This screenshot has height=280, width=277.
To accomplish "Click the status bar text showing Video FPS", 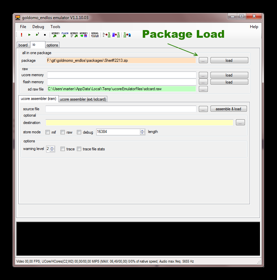I will [105, 261].
